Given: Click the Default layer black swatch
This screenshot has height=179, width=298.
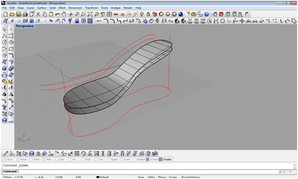Looking at the screenshot, I should (98, 177).
